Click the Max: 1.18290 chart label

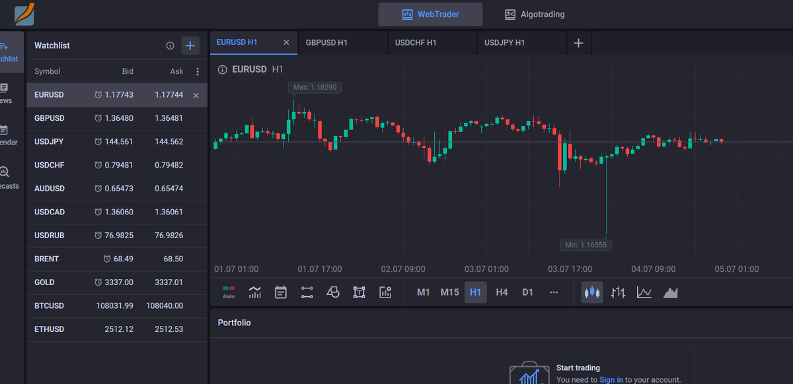[x=315, y=87]
